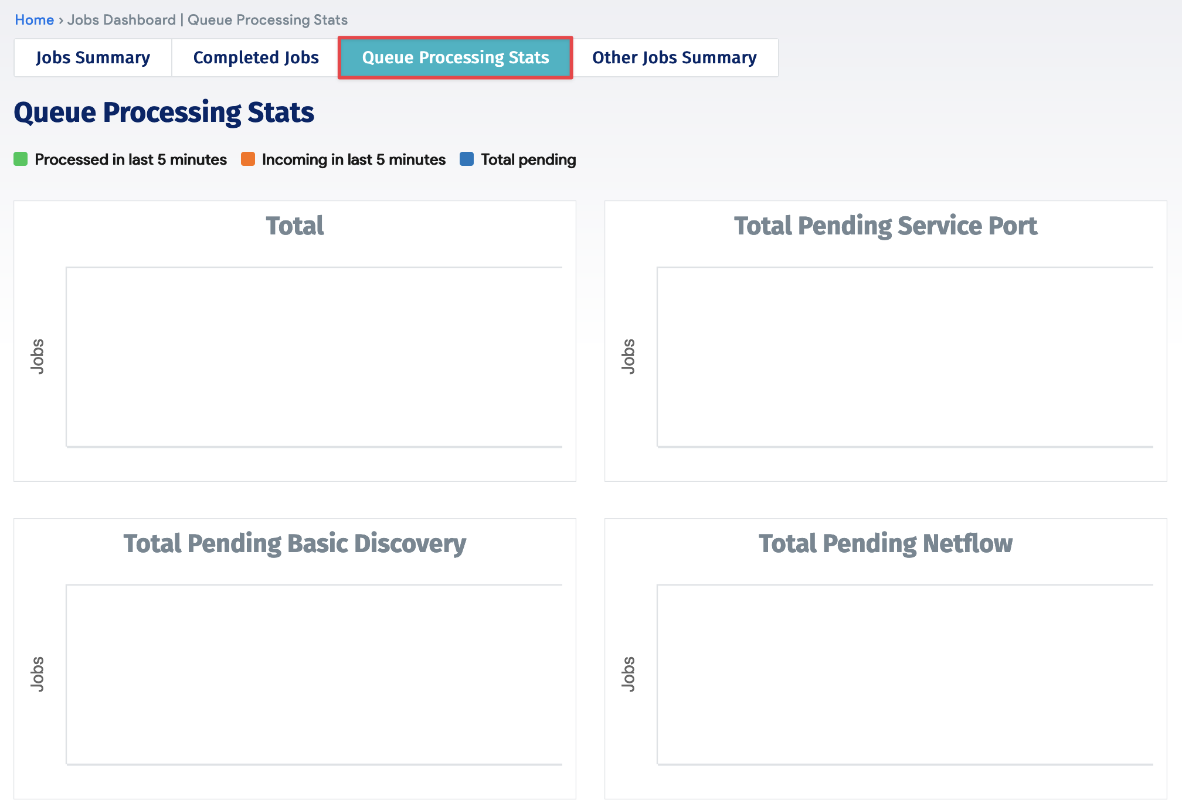
Task: Select the Queue Processing Stats tab
Action: tap(456, 57)
